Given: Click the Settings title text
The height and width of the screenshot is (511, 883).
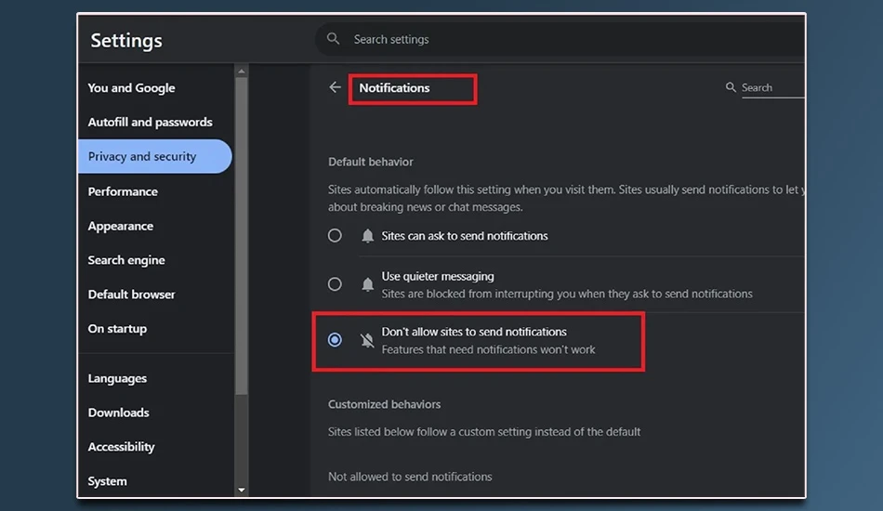Looking at the screenshot, I should tap(126, 41).
